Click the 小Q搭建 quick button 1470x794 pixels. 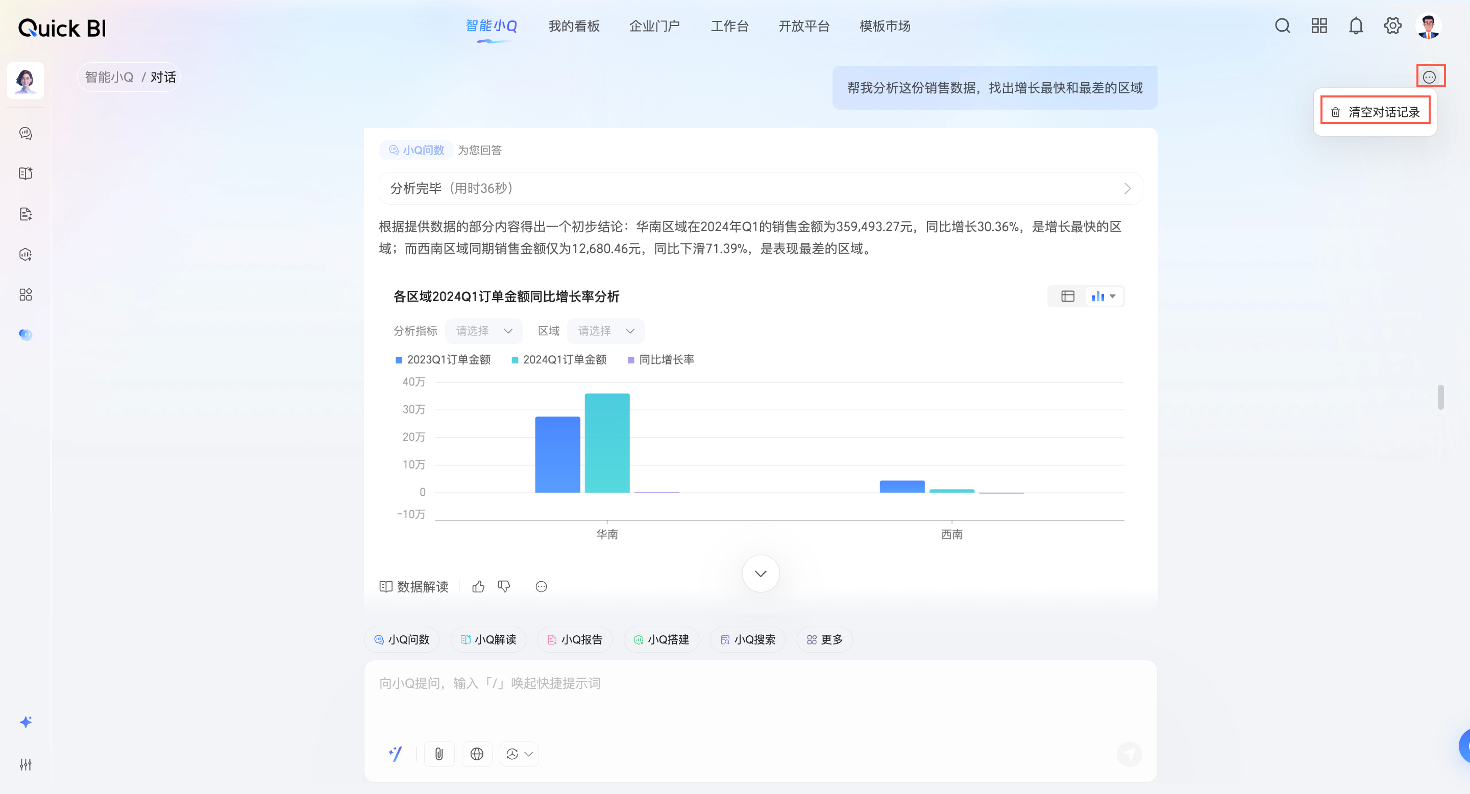click(x=661, y=639)
